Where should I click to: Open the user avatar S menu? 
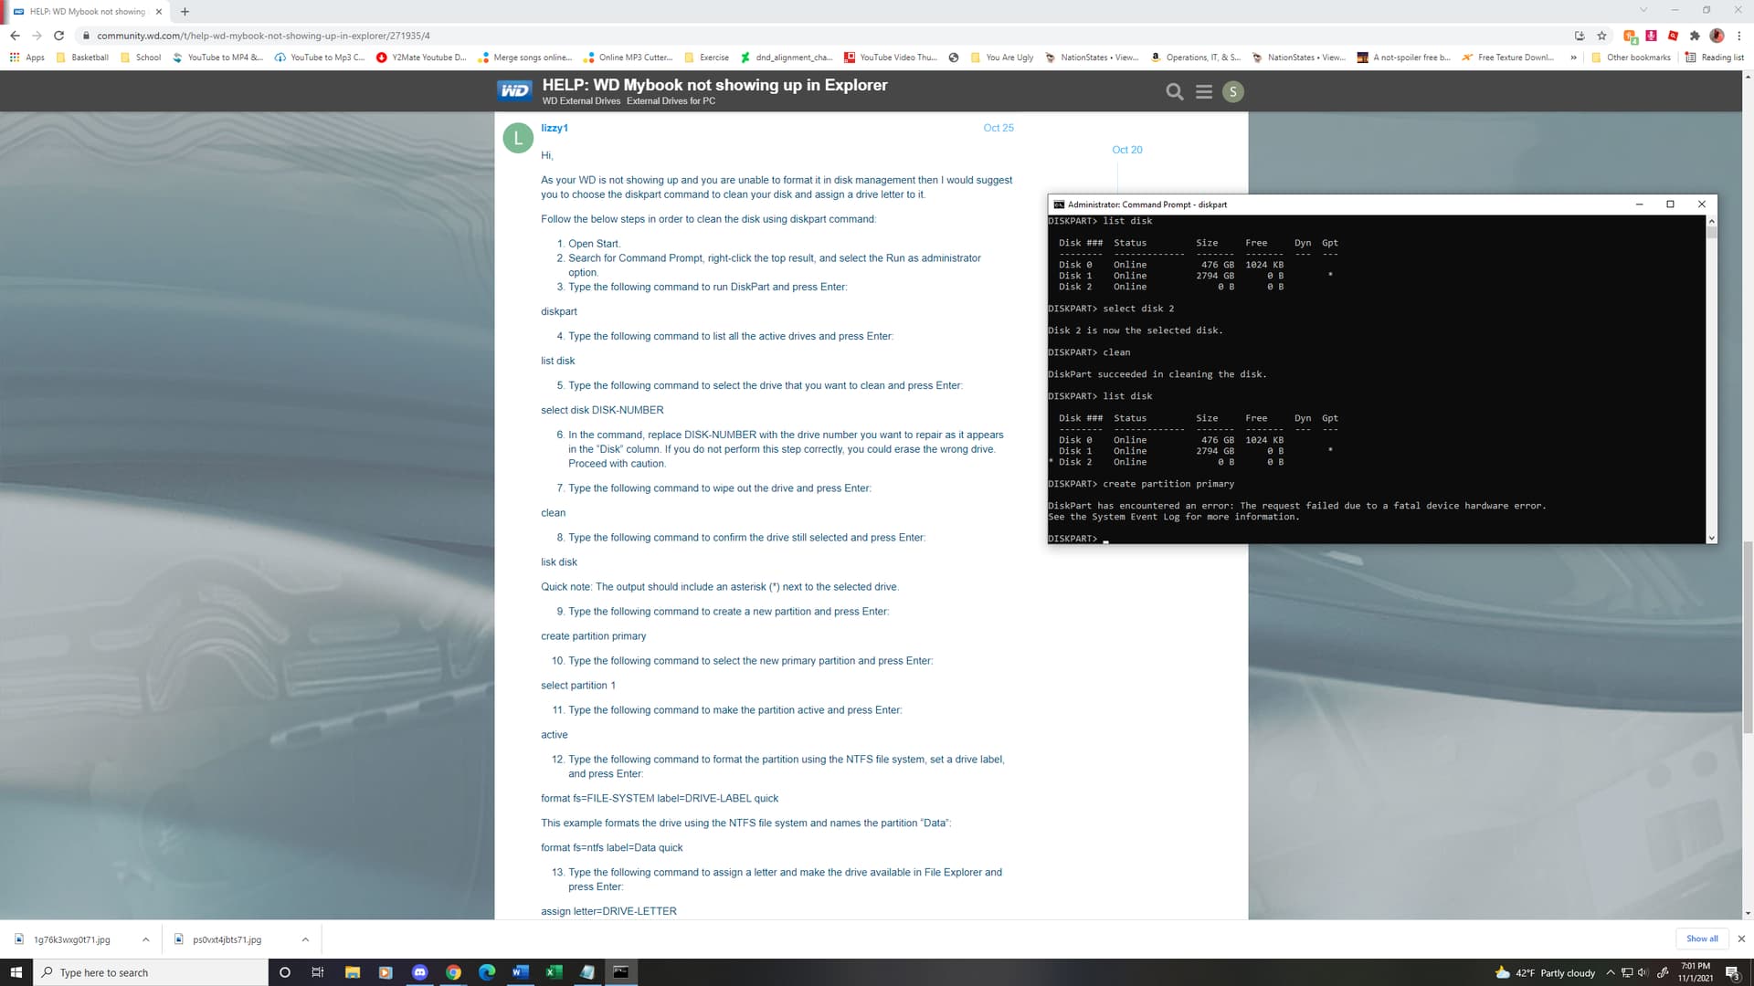point(1233,91)
